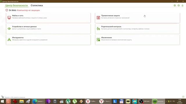Switch to OBS Studio in the taskbar
Viewport: 186px width, 104px height.
pos(145,101)
